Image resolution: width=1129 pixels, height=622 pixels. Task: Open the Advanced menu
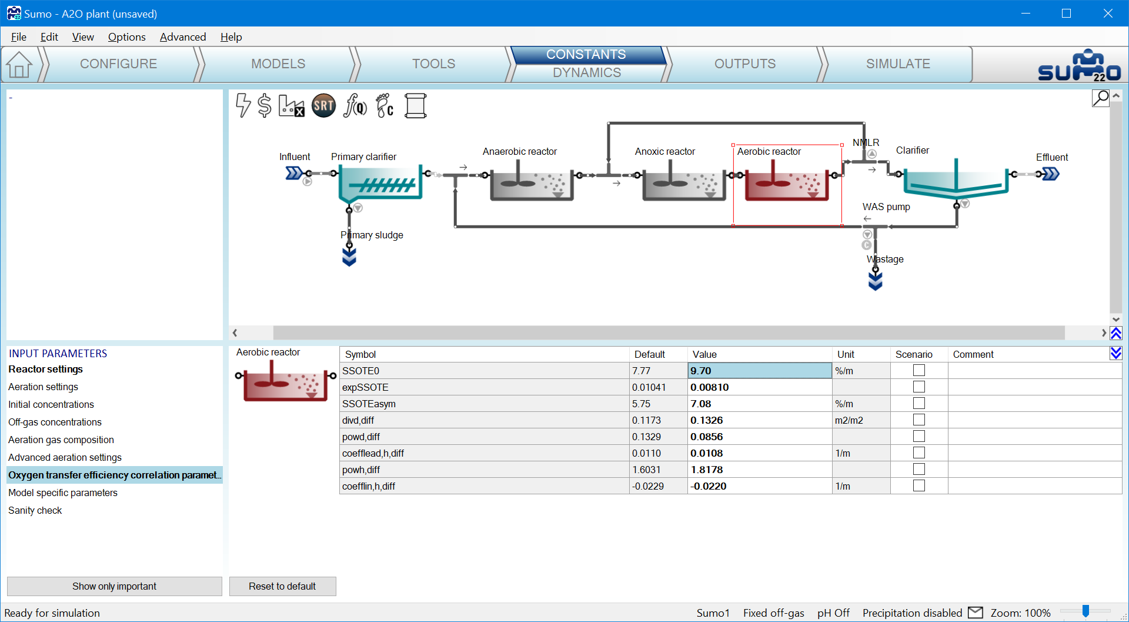coord(183,37)
